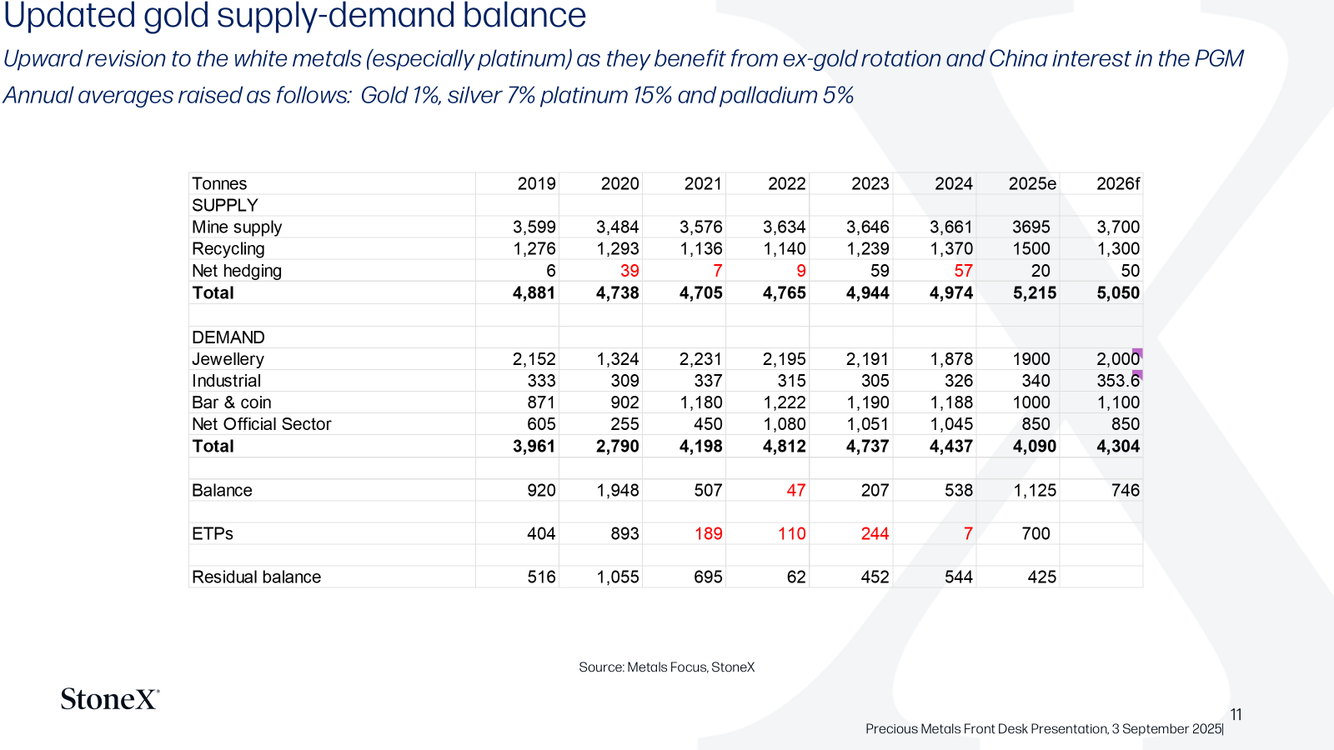Select the 2022 column header

pos(787,184)
